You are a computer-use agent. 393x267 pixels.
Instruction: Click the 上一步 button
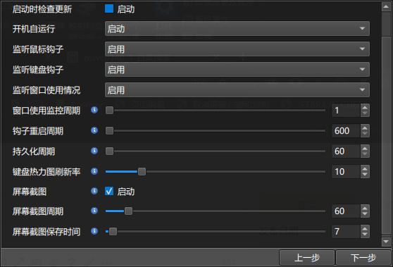click(307, 258)
